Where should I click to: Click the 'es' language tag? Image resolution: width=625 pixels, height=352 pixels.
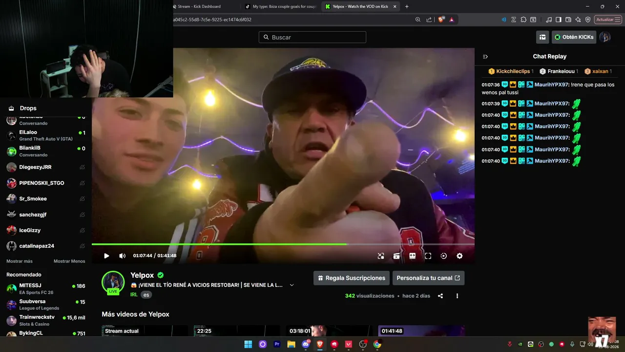click(x=146, y=295)
